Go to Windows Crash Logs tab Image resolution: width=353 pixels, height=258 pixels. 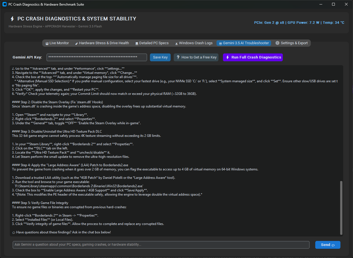tap(194, 43)
